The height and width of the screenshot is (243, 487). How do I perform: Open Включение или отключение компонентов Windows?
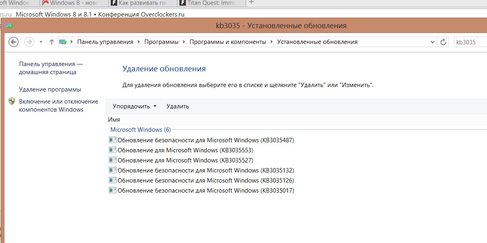tap(59, 106)
